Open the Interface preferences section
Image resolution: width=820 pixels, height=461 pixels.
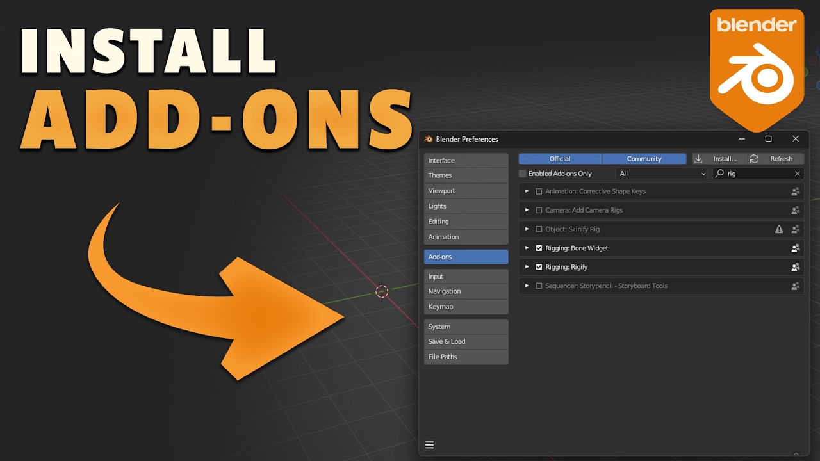point(466,160)
